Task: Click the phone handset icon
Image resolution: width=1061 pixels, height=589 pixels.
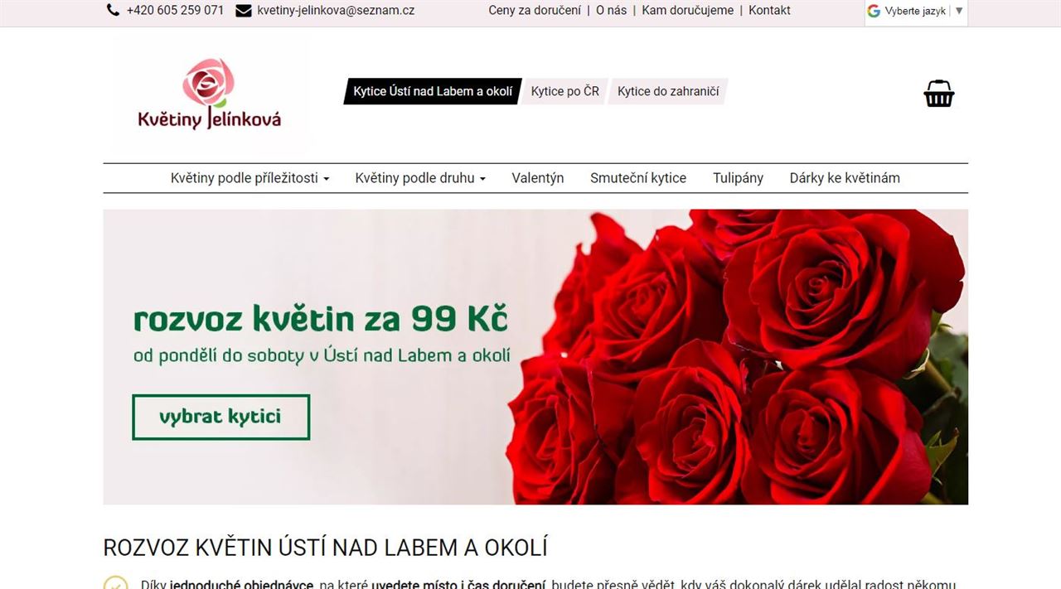Action: click(114, 11)
